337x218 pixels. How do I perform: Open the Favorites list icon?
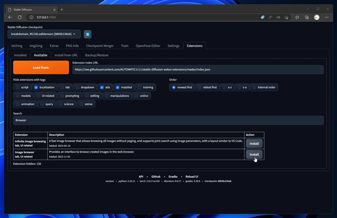tap(297, 17)
